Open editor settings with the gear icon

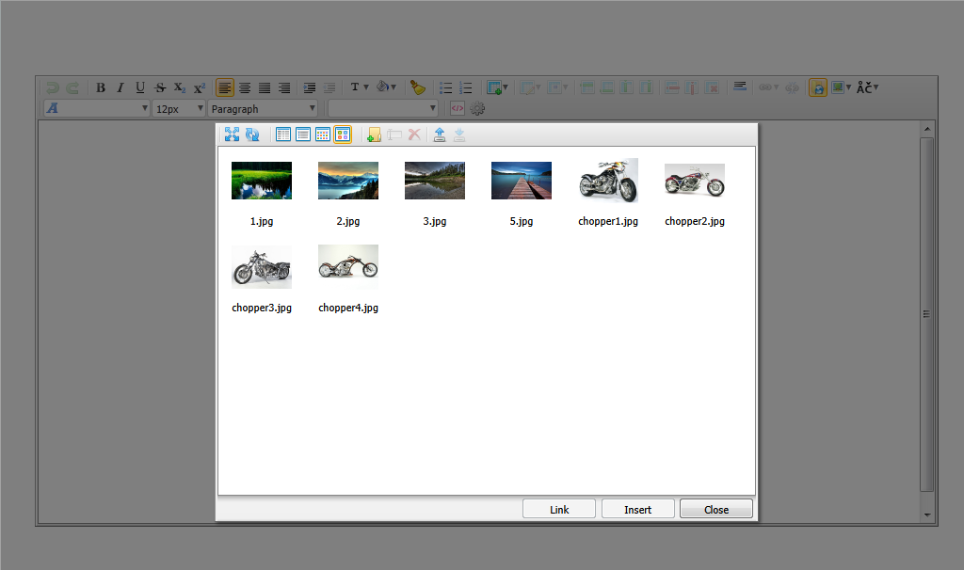(477, 109)
